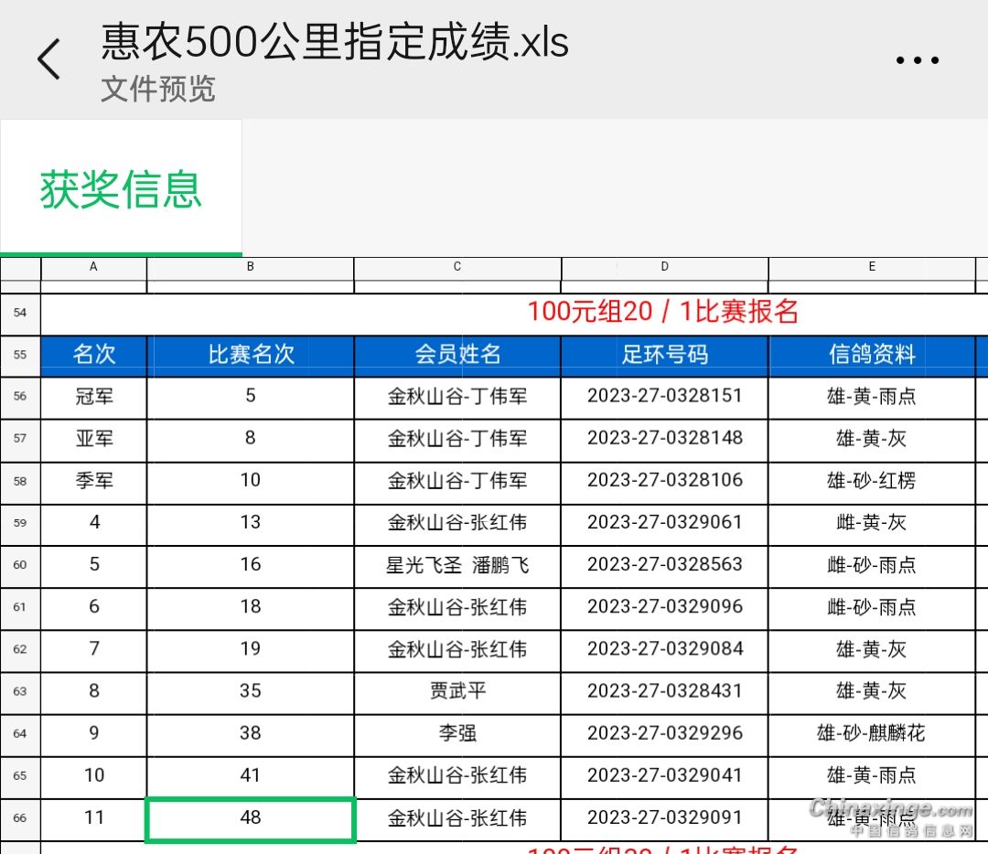Image resolution: width=988 pixels, height=854 pixels.
Task: Click the 会员姓名 header cell
Action: 457,355
